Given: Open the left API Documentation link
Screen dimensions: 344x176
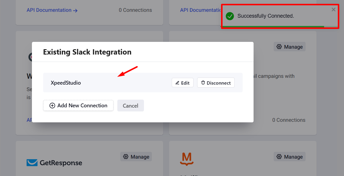Looking at the screenshot, I should (49, 10).
